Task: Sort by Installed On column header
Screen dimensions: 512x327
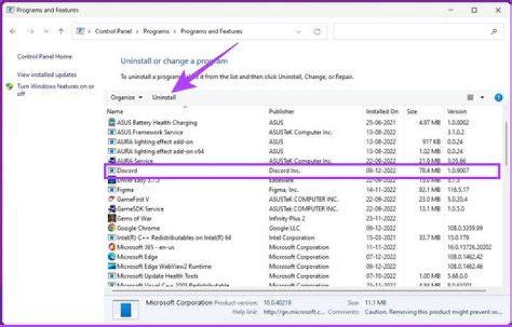Action: [382, 112]
